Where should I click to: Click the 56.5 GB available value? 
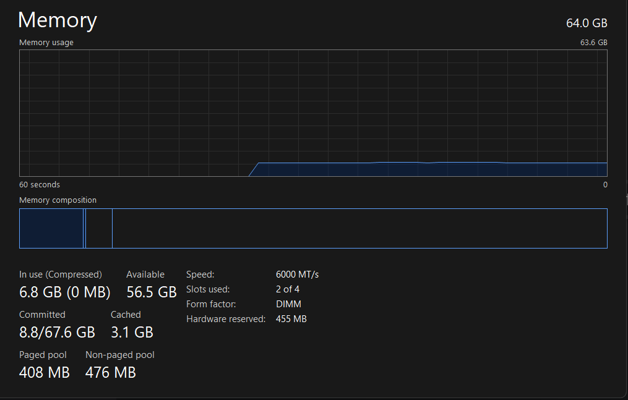(x=152, y=292)
